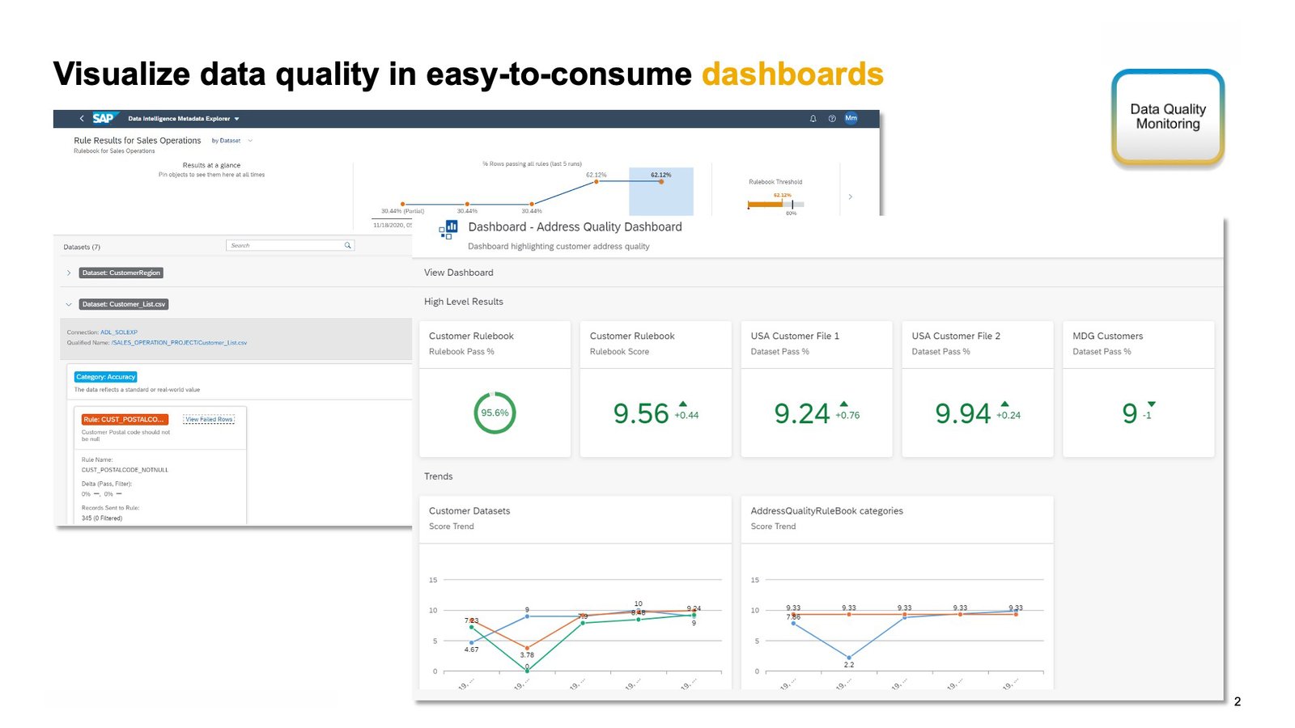
Task: Click Datasets (7) count label
Action: [x=82, y=248]
